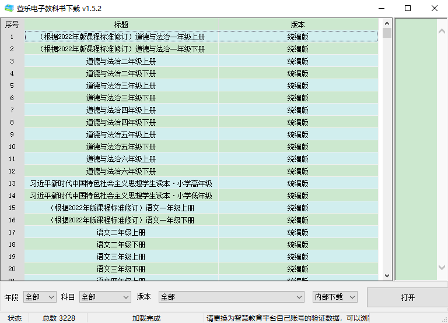
Task: Select row 17 语文二年级上册
Action: (x=121, y=232)
